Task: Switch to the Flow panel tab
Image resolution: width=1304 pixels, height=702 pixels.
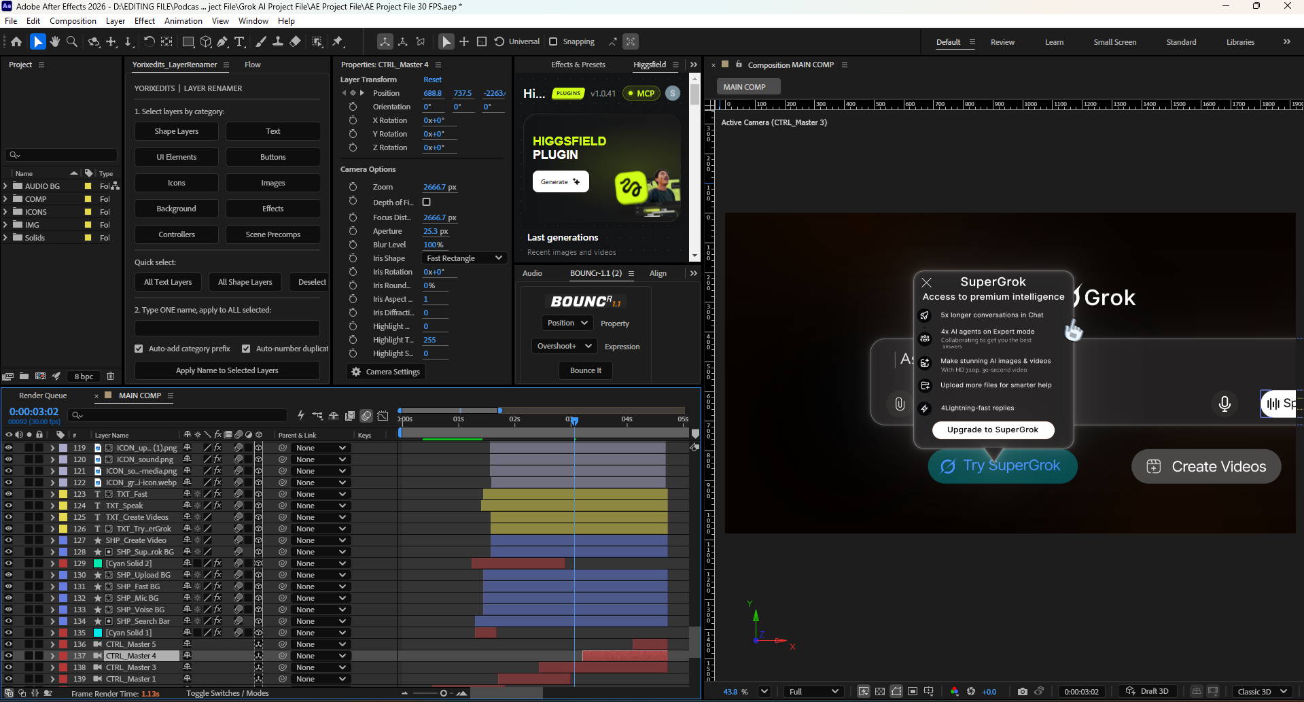Action: click(x=253, y=65)
